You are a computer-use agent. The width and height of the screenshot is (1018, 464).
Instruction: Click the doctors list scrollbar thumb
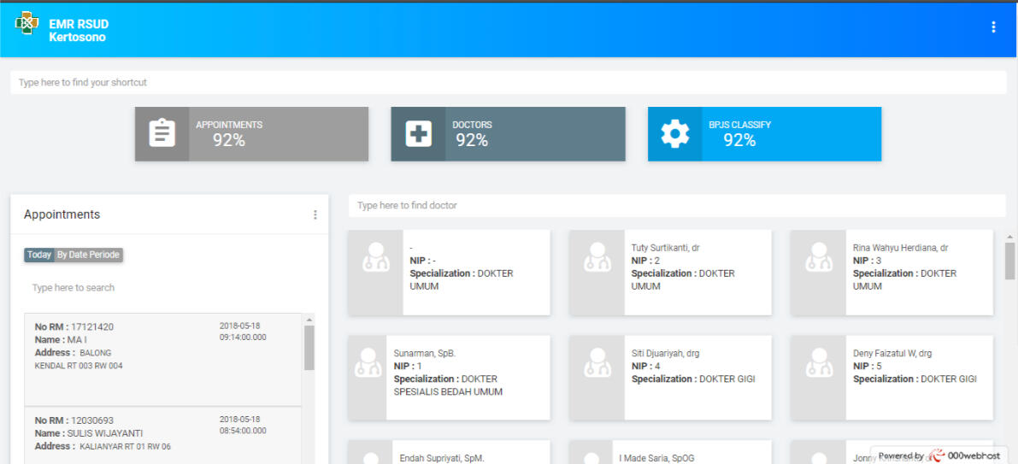1009,261
